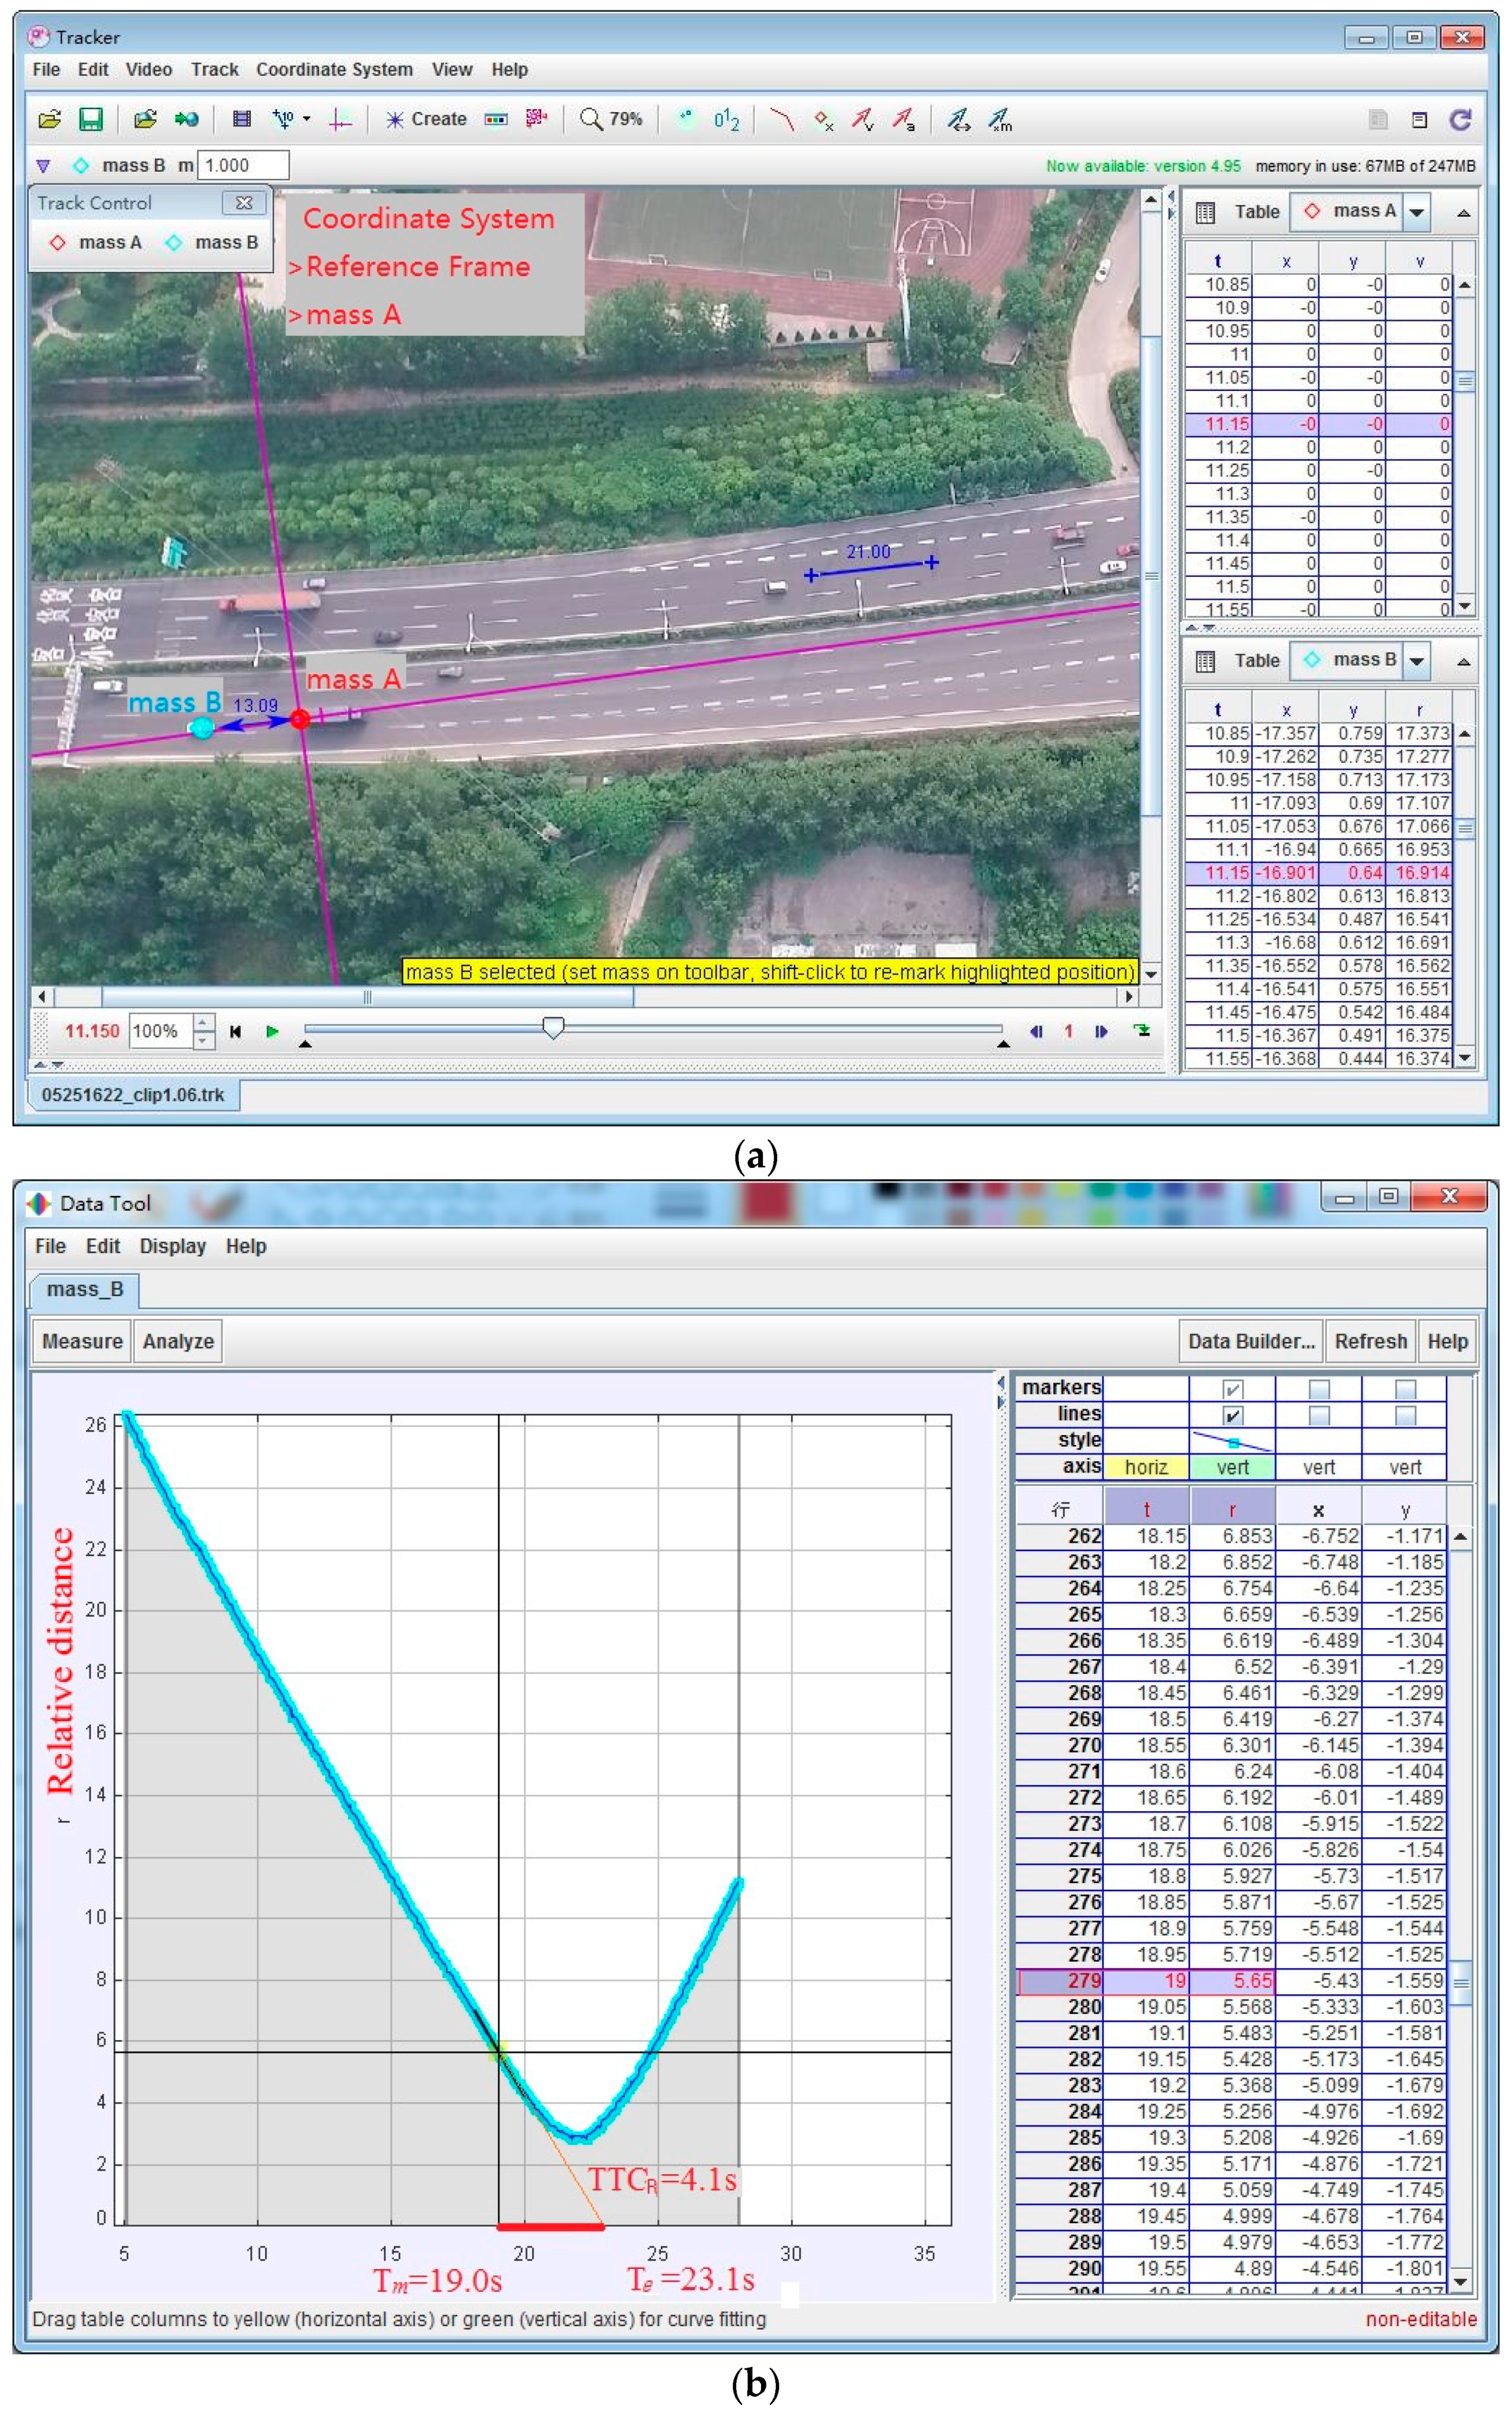This screenshot has height=2412, width=1512.
Task: Toggle markers checkbox for r column
Action: (x=1232, y=1389)
